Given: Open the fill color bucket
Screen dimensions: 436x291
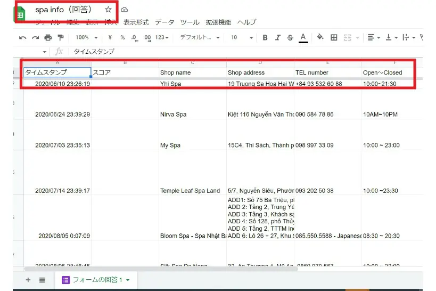Looking at the screenshot, I should click(320, 37).
